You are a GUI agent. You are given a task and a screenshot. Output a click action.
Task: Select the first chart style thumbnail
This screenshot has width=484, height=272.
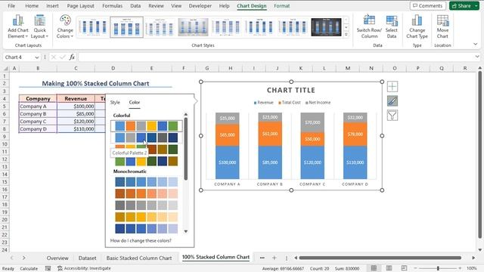(x=93, y=27)
